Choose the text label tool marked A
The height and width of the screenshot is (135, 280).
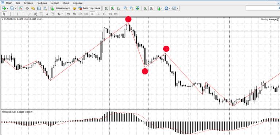[x=47, y=14]
